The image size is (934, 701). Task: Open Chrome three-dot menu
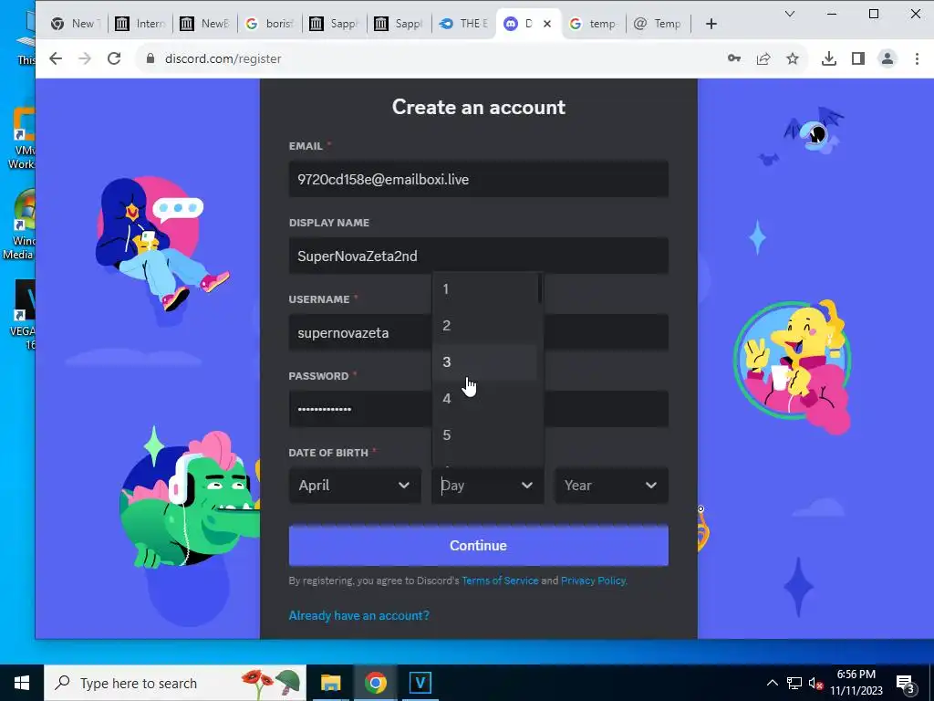click(917, 58)
